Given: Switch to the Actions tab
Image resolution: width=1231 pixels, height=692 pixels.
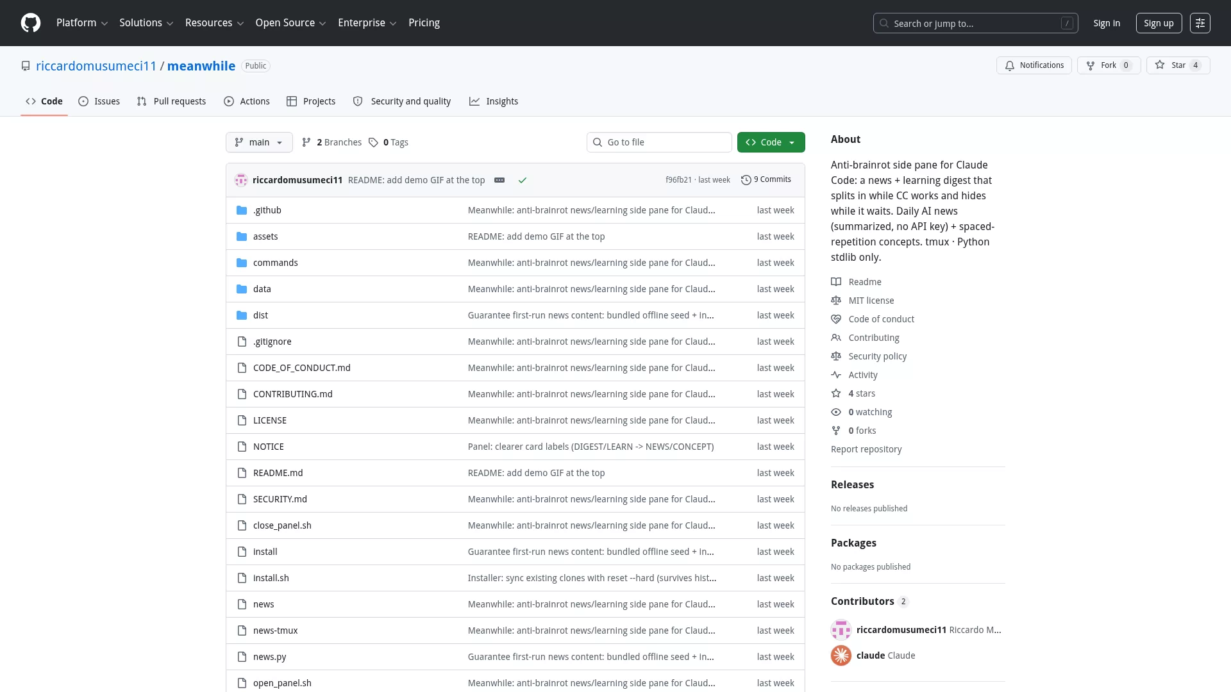Looking at the screenshot, I should 247,101.
